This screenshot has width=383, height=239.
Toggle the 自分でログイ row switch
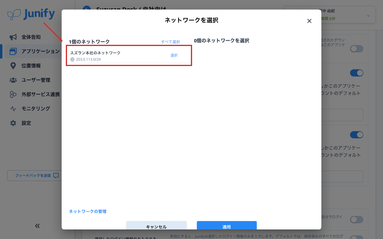point(357,220)
